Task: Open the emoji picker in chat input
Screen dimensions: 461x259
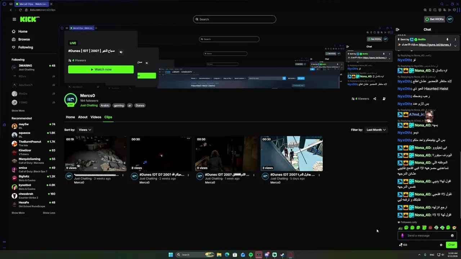Action: [452, 236]
